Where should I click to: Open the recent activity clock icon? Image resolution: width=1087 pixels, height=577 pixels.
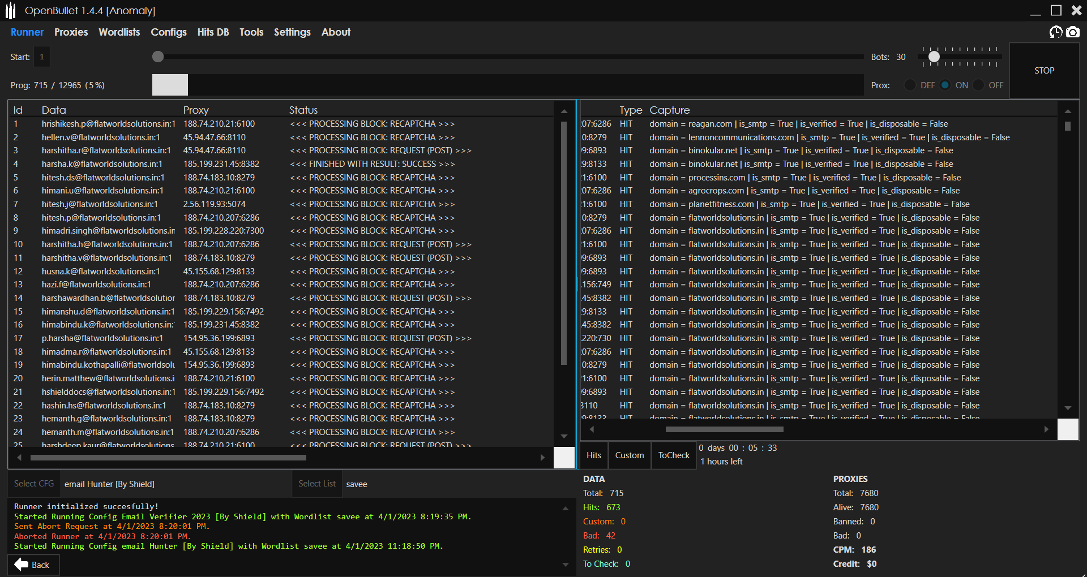point(1056,32)
